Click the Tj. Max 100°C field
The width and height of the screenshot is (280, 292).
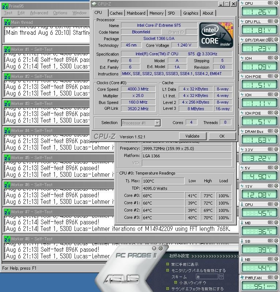coord(163,181)
